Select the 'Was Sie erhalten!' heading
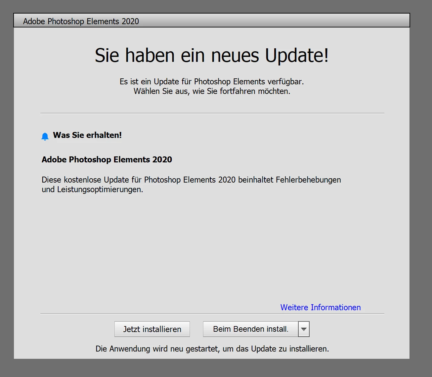This screenshot has width=432, height=377. [87, 135]
